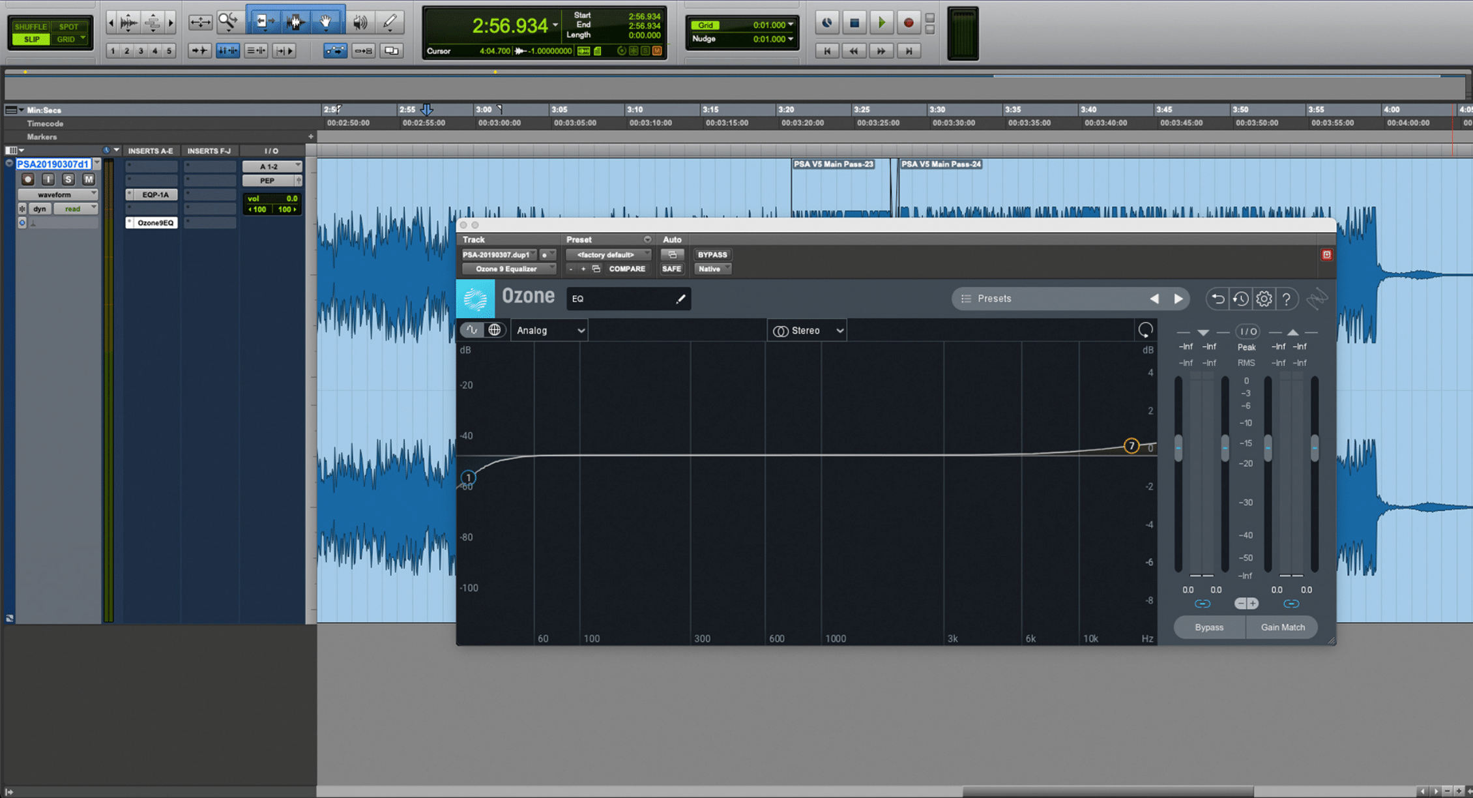
Task: Select the Pencil tool
Action: click(390, 22)
